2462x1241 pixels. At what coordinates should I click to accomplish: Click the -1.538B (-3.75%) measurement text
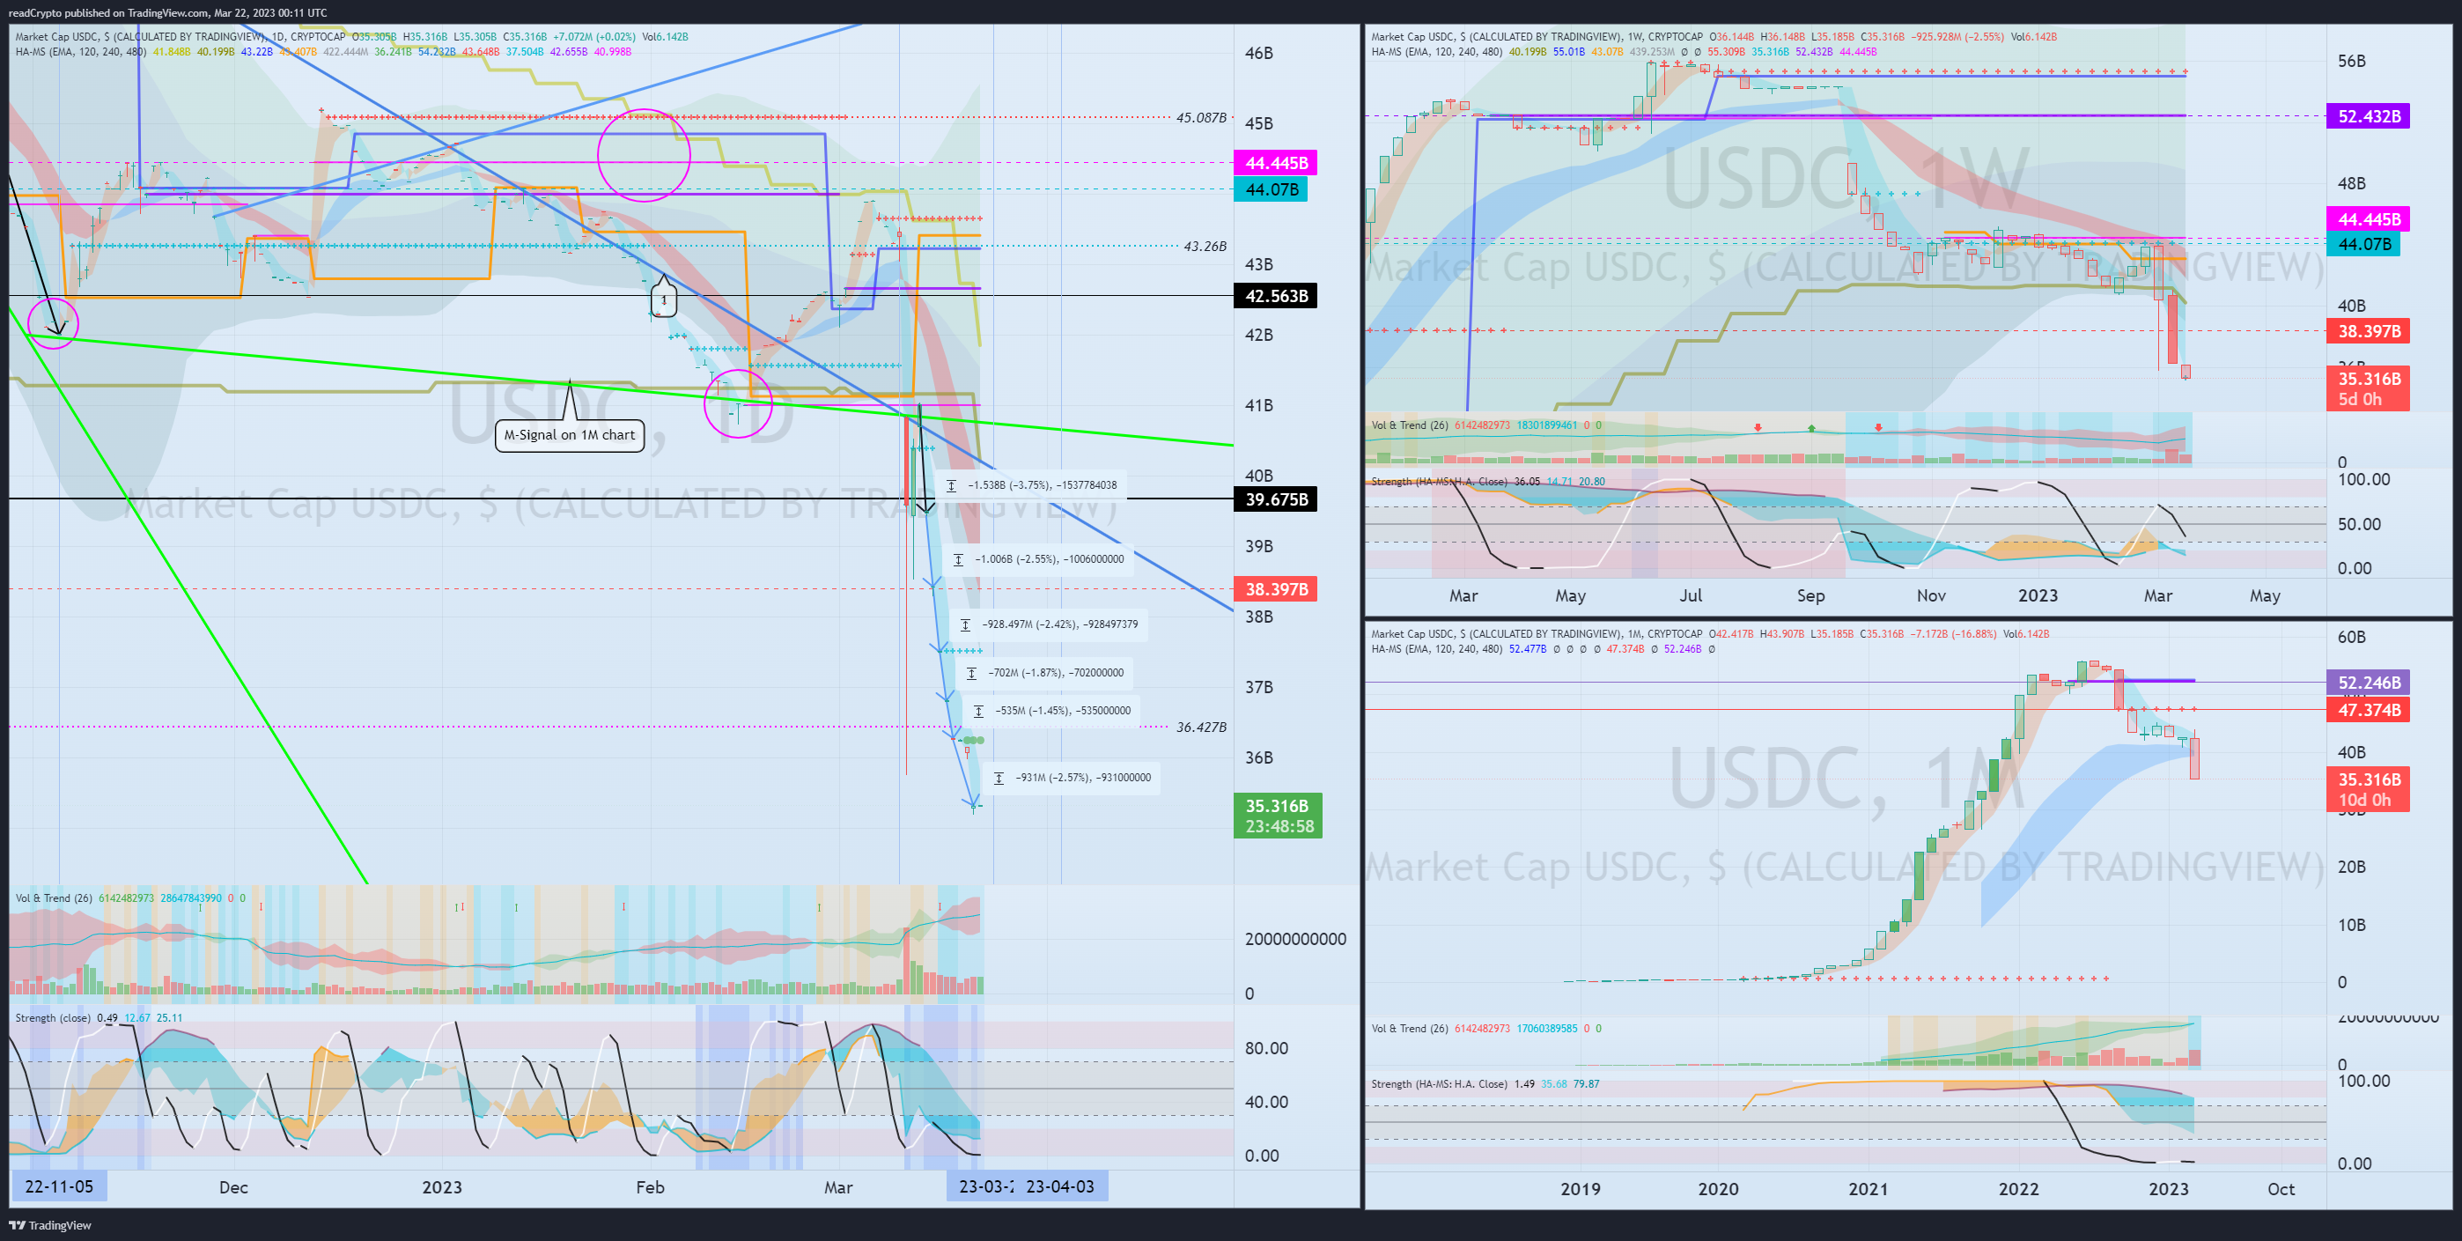1042,485
